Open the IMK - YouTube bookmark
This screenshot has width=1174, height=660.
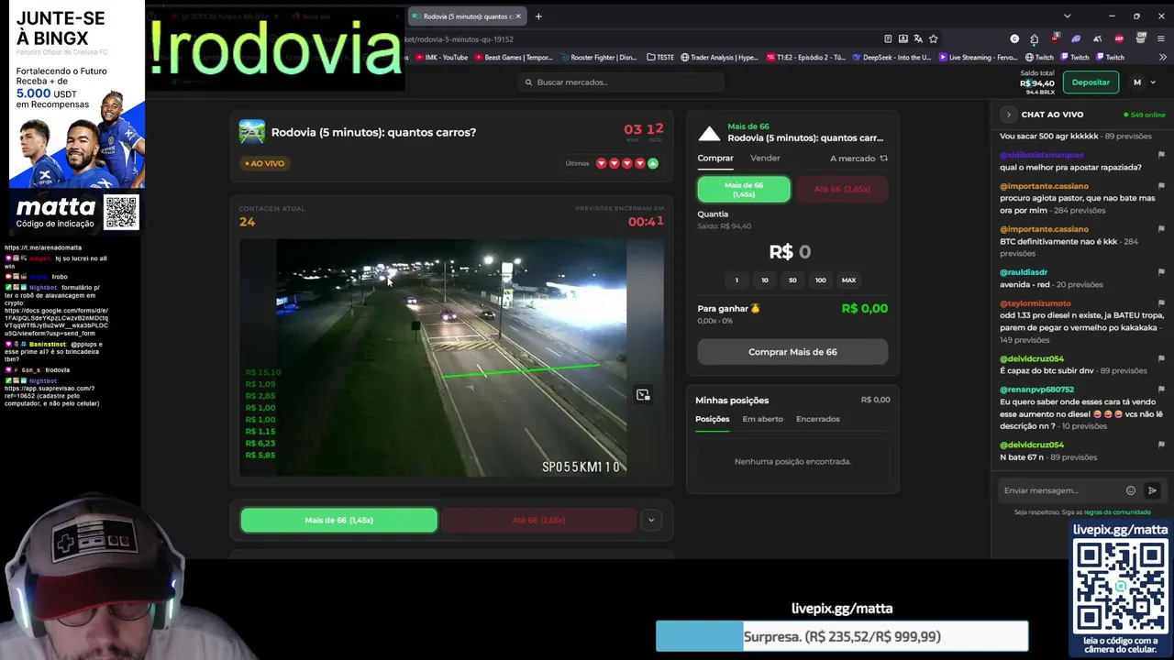pos(441,57)
